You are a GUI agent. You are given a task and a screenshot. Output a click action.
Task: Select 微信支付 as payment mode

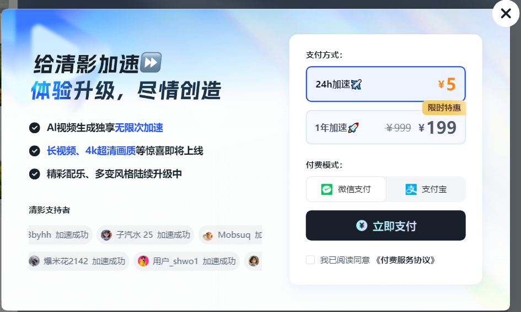pos(346,189)
